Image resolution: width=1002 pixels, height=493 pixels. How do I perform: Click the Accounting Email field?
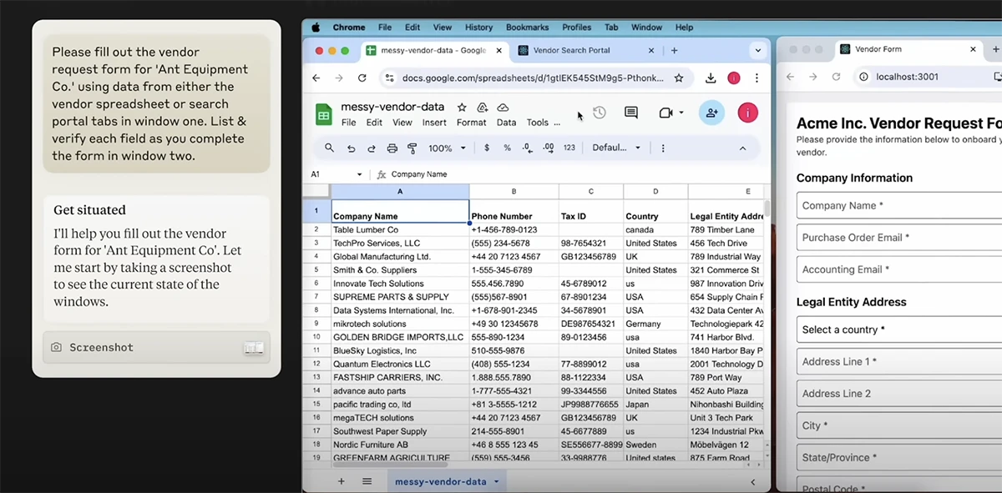[x=898, y=269]
